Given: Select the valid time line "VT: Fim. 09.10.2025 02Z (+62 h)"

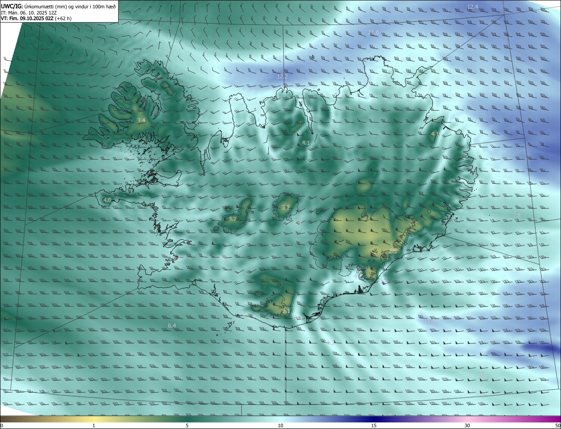Looking at the screenshot, I should click(x=36, y=19).
